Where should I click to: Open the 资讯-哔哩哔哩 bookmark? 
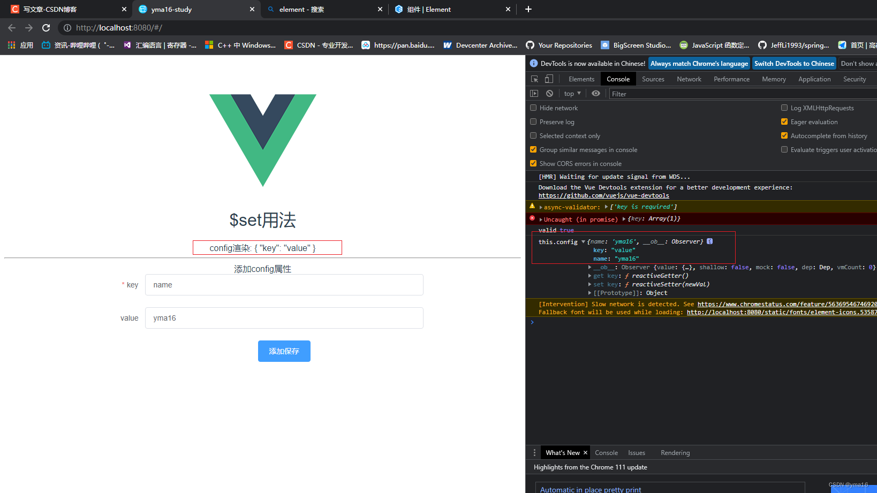pos(78,45)
